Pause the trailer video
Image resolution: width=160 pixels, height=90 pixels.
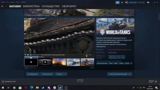point(25,55)
